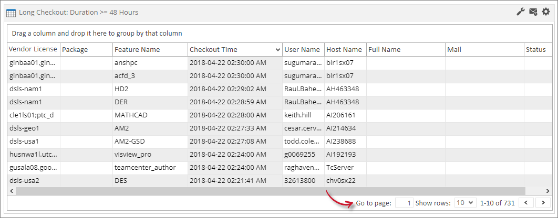Click the 1-10 of 731 page count
This screenshot has width=558, height=218.
pos(497,203)
